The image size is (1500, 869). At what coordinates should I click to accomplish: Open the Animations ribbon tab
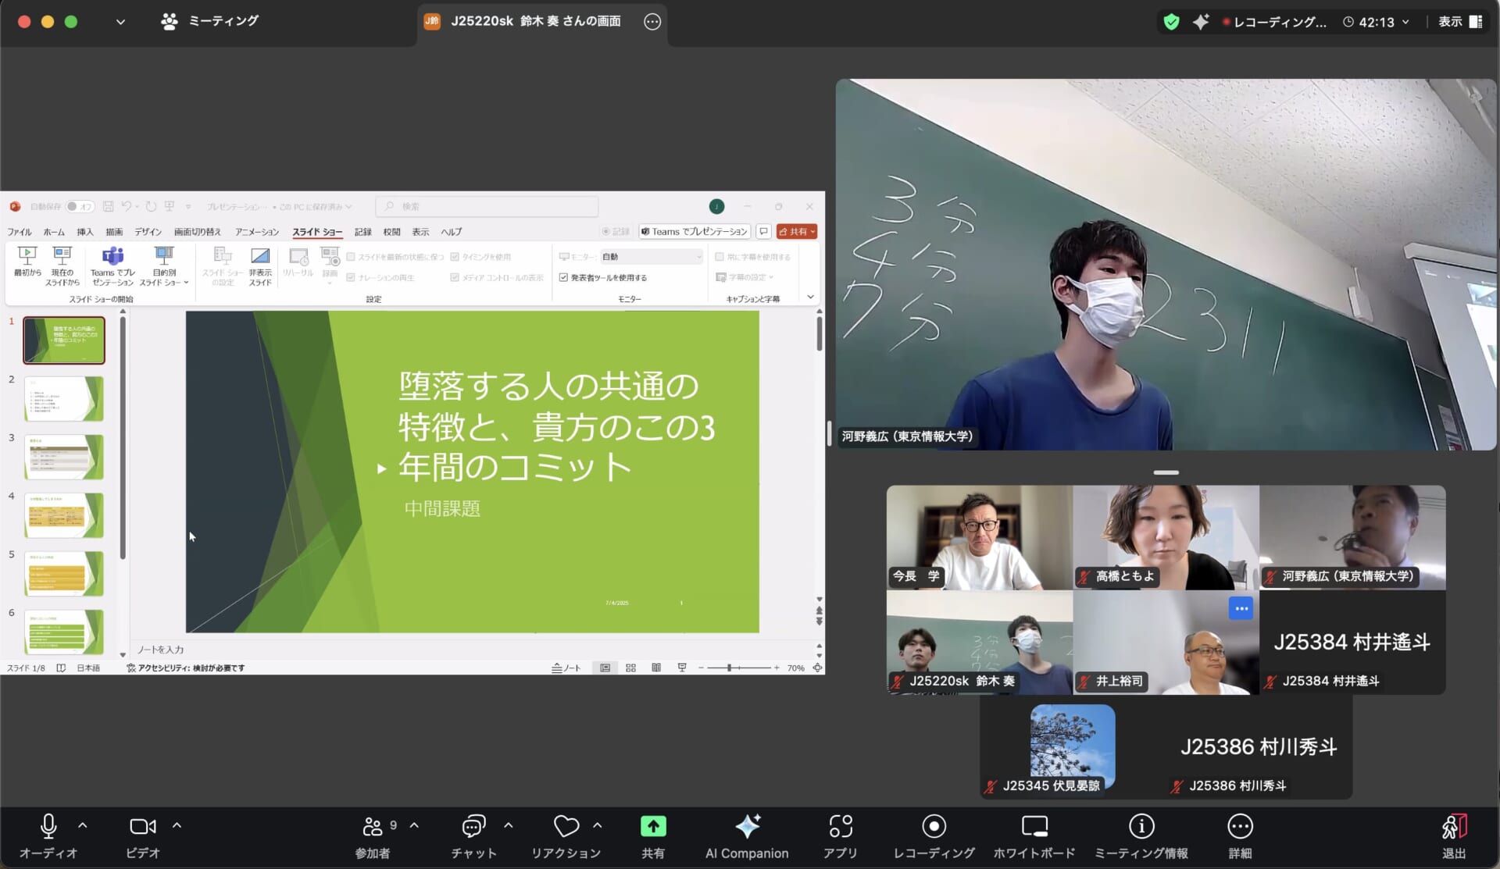click(x=257, y=232)
